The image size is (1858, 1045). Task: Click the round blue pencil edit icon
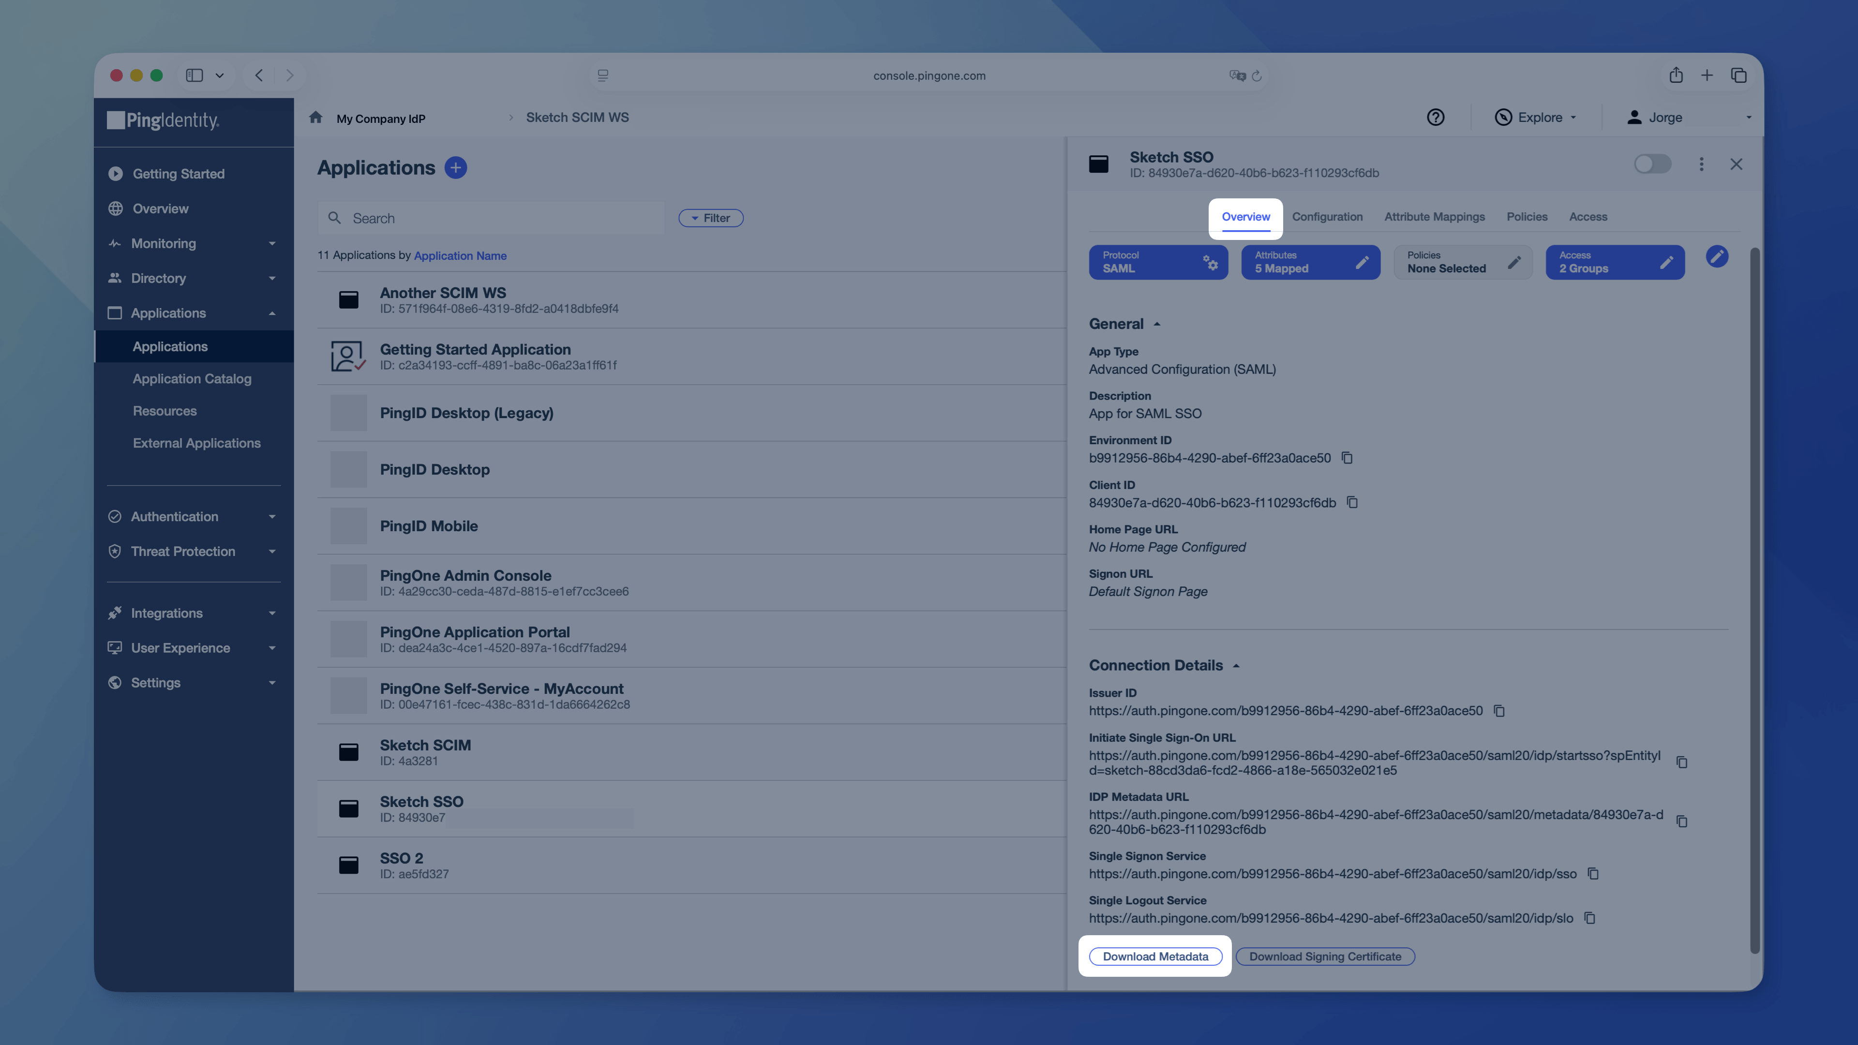(x=1717, y=257)
